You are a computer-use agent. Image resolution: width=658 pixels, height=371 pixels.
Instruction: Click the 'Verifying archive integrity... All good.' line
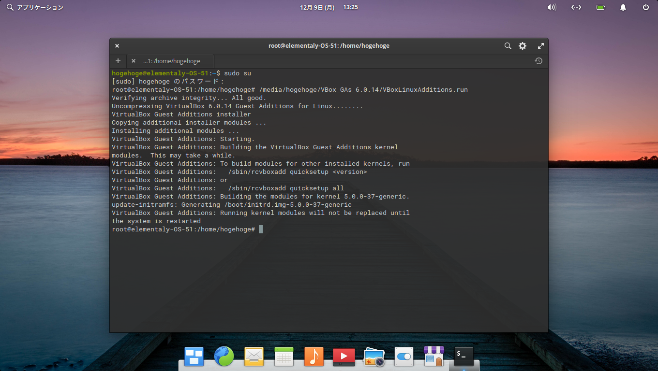point(189,98)
